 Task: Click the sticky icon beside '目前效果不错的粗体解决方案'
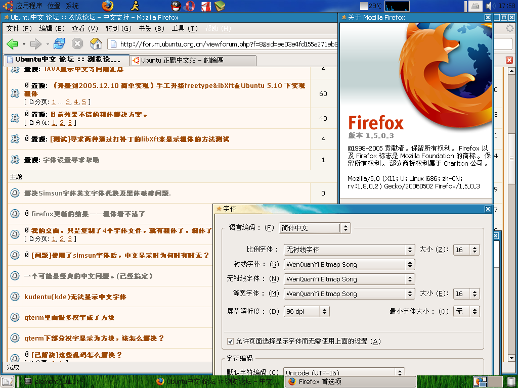click(15, 118)
